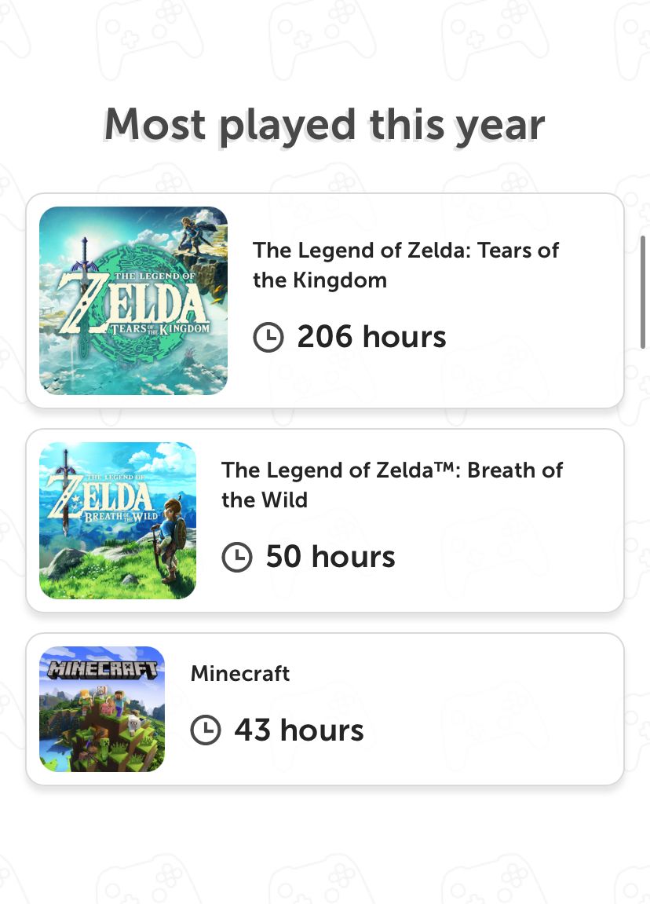Click the Minecraft logo on the cover art
This screenshot has width=650, height=904.
[x=102, y=670]
